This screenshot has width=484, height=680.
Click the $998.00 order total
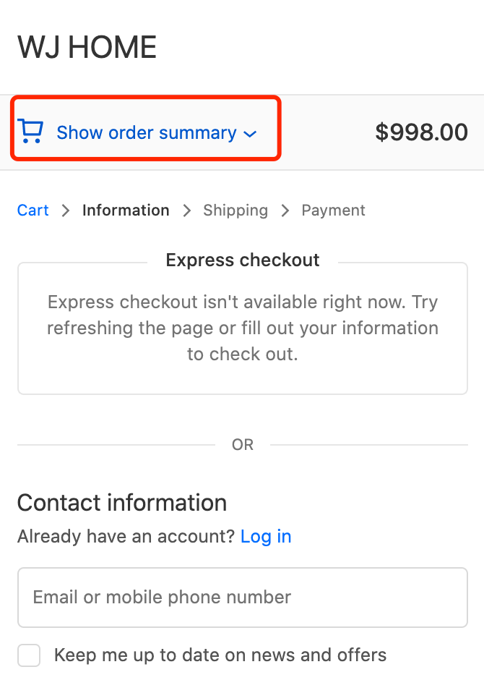point(421,132)
